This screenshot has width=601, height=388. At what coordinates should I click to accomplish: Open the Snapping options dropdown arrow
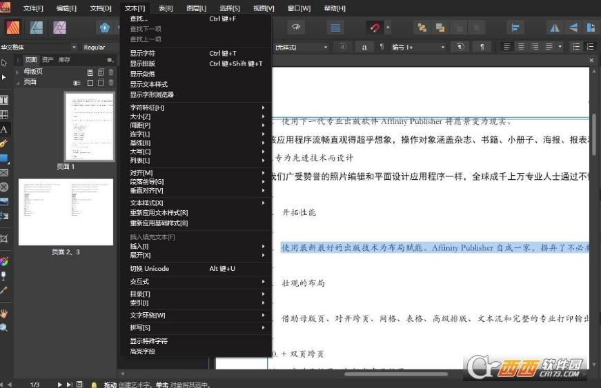388,28
